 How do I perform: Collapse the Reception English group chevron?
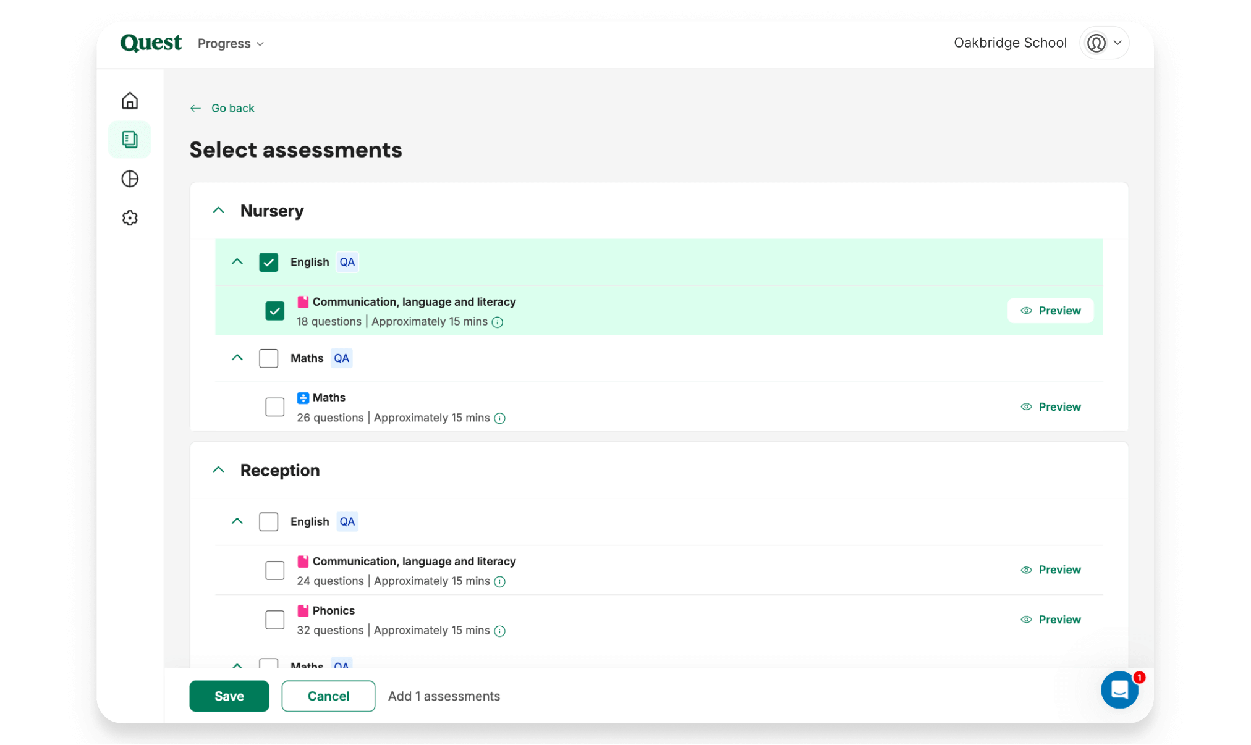237,521
